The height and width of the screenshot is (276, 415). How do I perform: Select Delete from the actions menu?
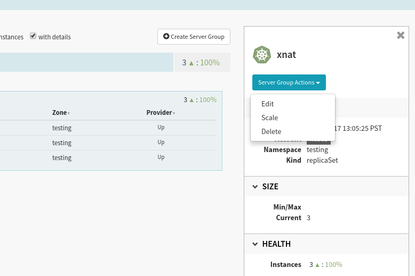tap(271, 132)
